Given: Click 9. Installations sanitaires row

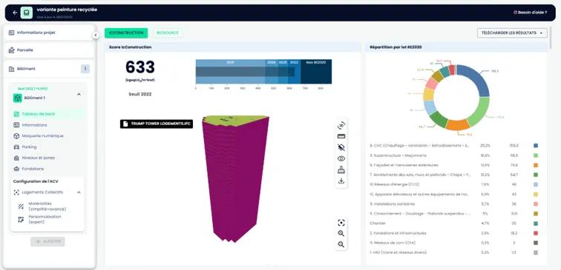Looking at the screenshot, I should tap(453, 204).
